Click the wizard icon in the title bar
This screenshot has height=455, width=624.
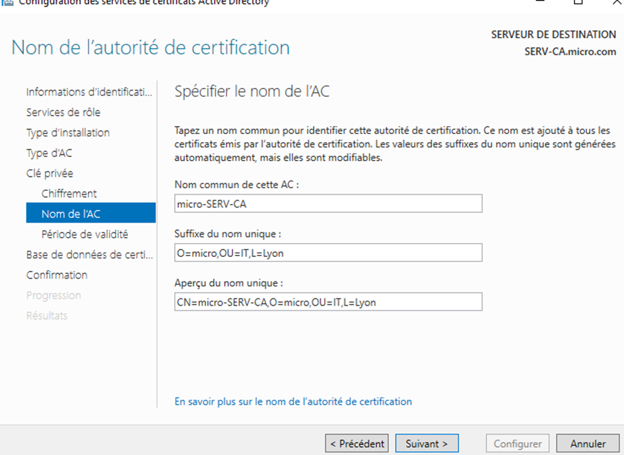tap(7, 2)
